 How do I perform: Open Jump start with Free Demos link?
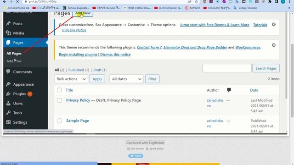215,25
